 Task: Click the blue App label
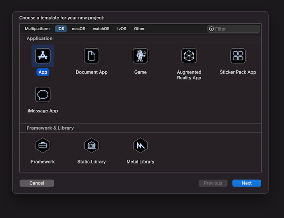click(x=43, y=72)
